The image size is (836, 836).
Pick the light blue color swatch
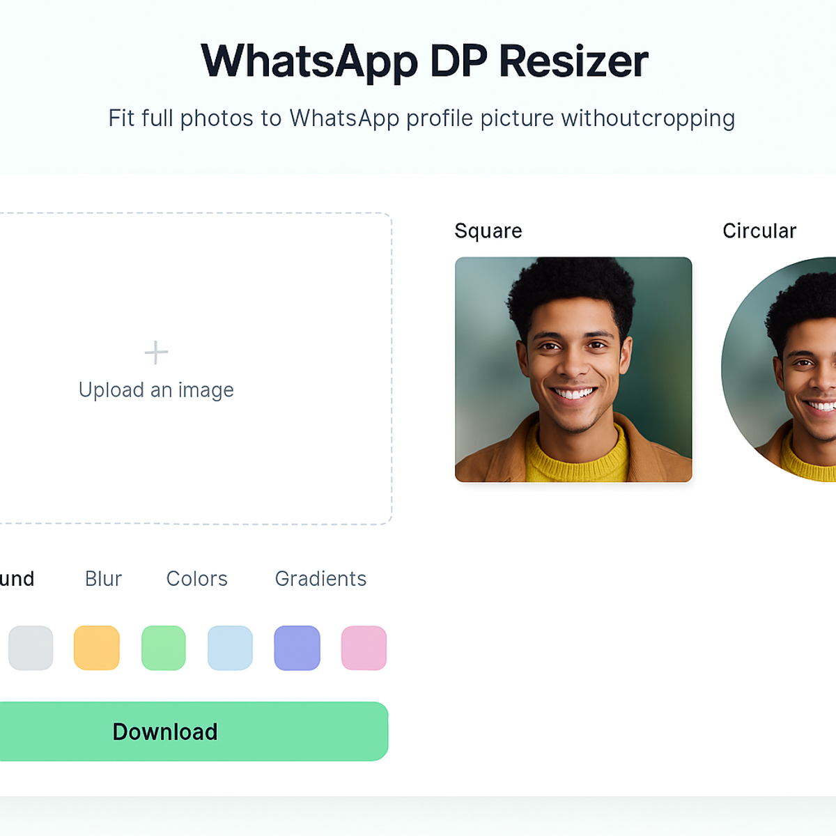click(230, 648)
